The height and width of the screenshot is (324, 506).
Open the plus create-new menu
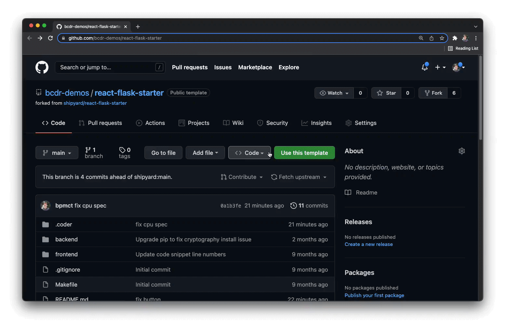(x=440, y=67)
